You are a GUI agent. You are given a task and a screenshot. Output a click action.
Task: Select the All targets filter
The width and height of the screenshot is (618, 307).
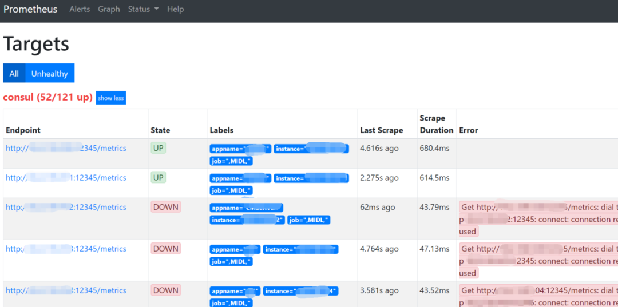click(14, 73)
